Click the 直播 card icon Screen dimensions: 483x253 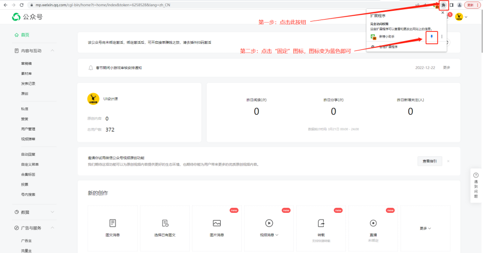(x=373, y=223)
